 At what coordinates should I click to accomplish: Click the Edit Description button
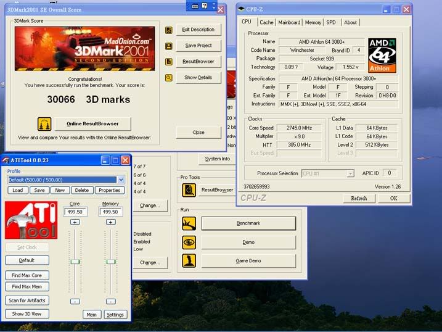coord(198,30)
